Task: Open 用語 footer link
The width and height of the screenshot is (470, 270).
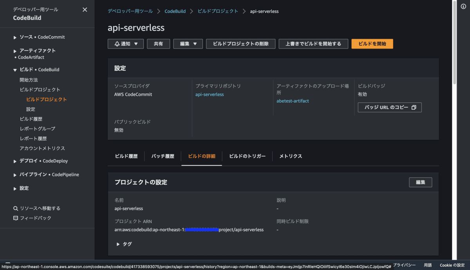Action: (428, 265)
